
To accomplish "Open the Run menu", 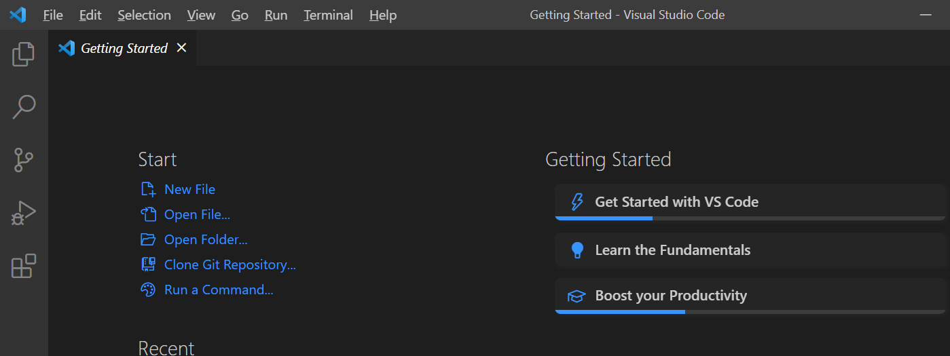I will [276, 15].
